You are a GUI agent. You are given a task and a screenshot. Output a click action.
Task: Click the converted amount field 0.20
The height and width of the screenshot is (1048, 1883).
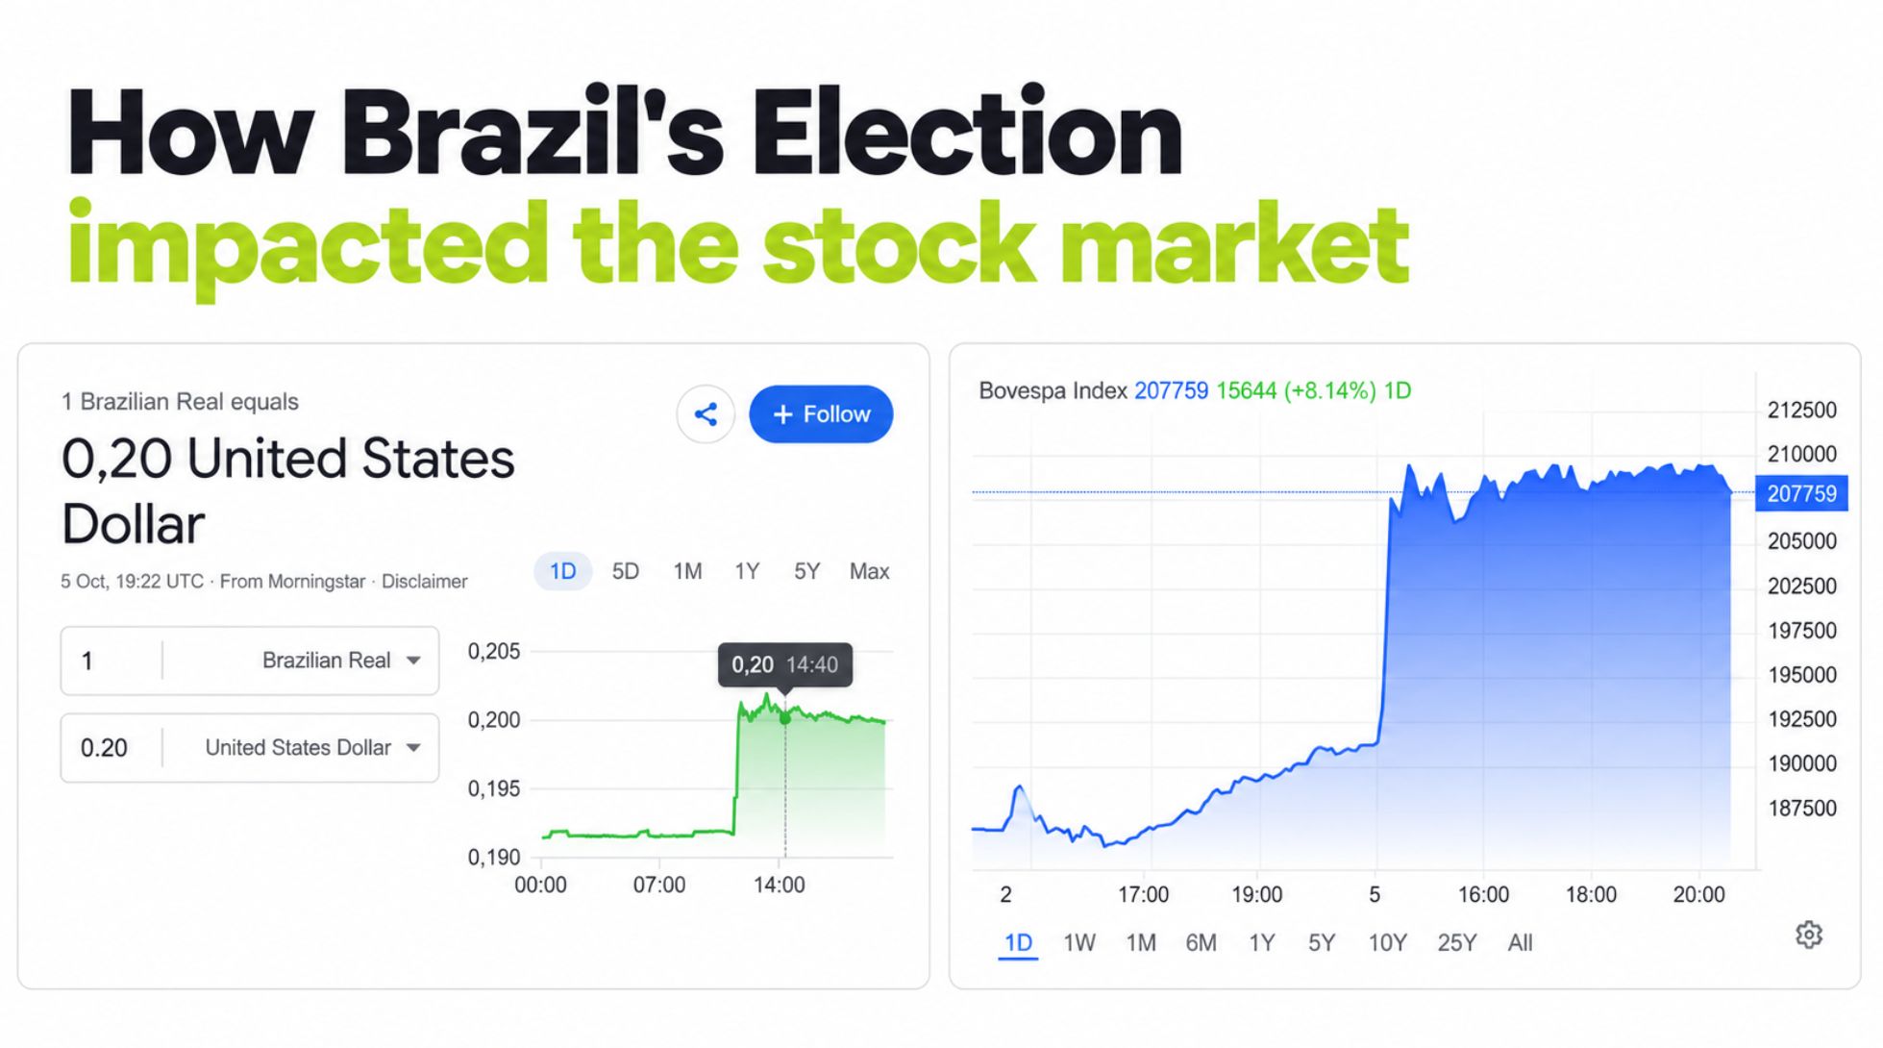pyautogui.click(x=112, y=748)
